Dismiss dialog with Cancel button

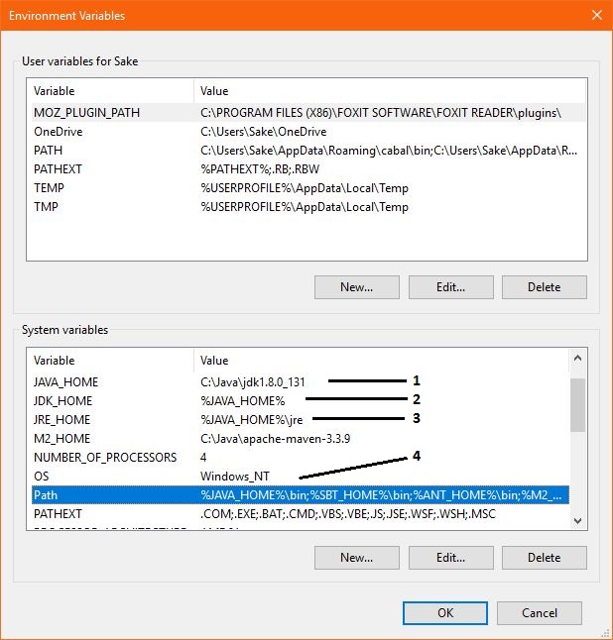coord(540,613)
